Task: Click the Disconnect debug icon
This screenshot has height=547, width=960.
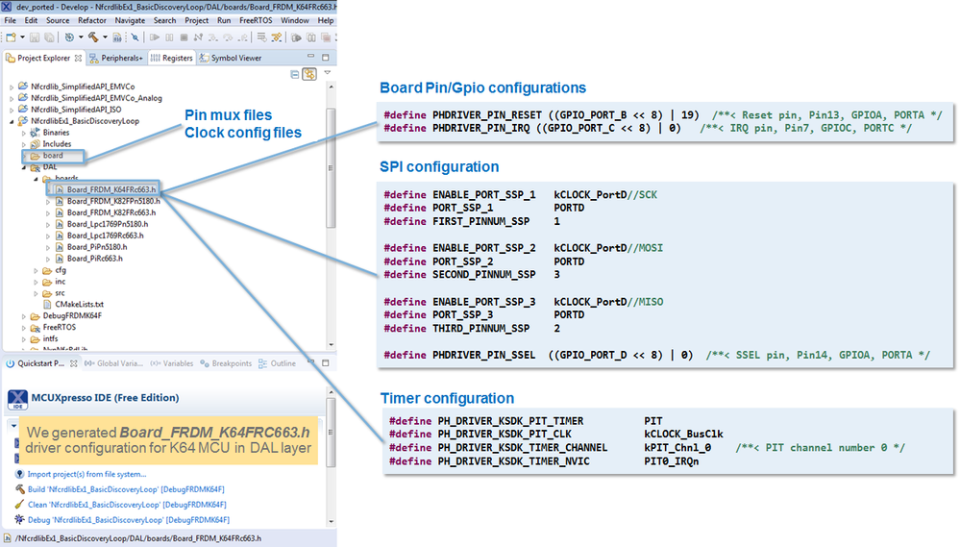Action: (x=198, y=37)
